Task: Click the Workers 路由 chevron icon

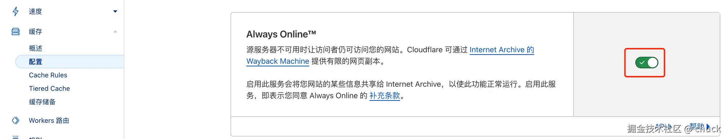Action: pyautogui.click(x=16, y=120)
